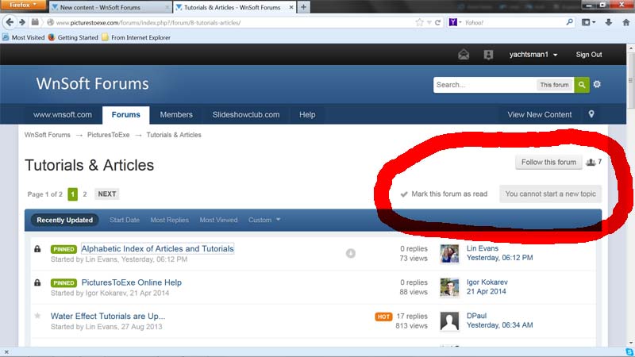
Task: Click the round arrow icon in first topic row
Action: coord(351,254)
